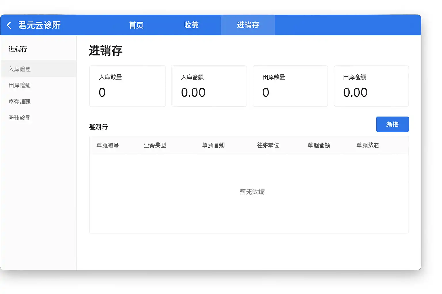The width and height of the screenshot is (442, 294).
Task: Click the 单据金额 column header
Action: pos(319,145)
